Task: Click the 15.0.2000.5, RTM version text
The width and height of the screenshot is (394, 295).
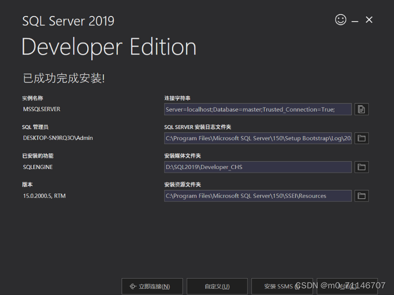Action: 44,196
